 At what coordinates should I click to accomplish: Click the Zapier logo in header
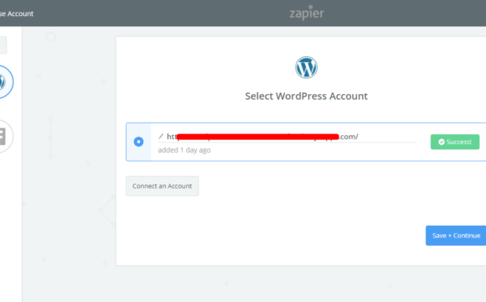[x=307, y=13]
